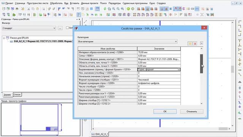Open the Стандарт filter dropdown

(x=29, y=28)
